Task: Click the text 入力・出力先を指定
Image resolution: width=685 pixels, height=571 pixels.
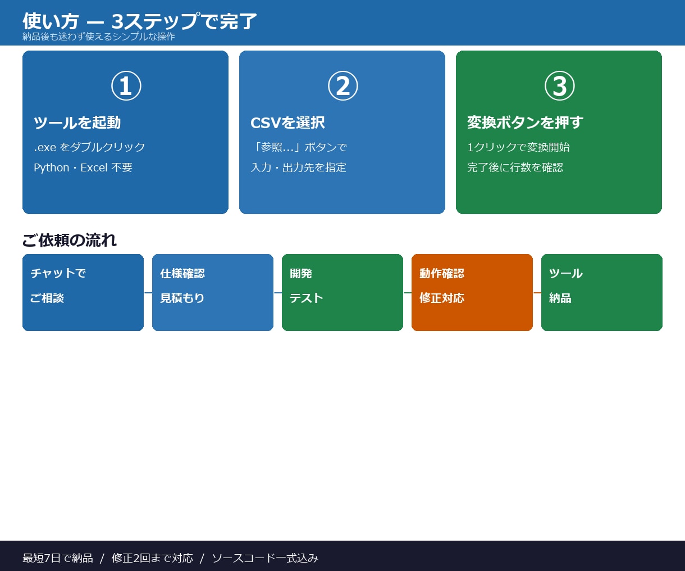Action: point(298,167)
